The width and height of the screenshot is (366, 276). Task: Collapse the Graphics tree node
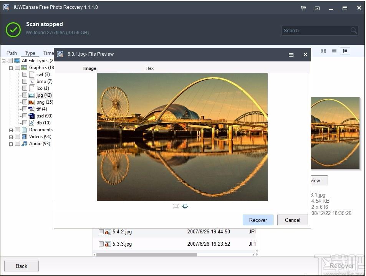click(x=11, y=68)
